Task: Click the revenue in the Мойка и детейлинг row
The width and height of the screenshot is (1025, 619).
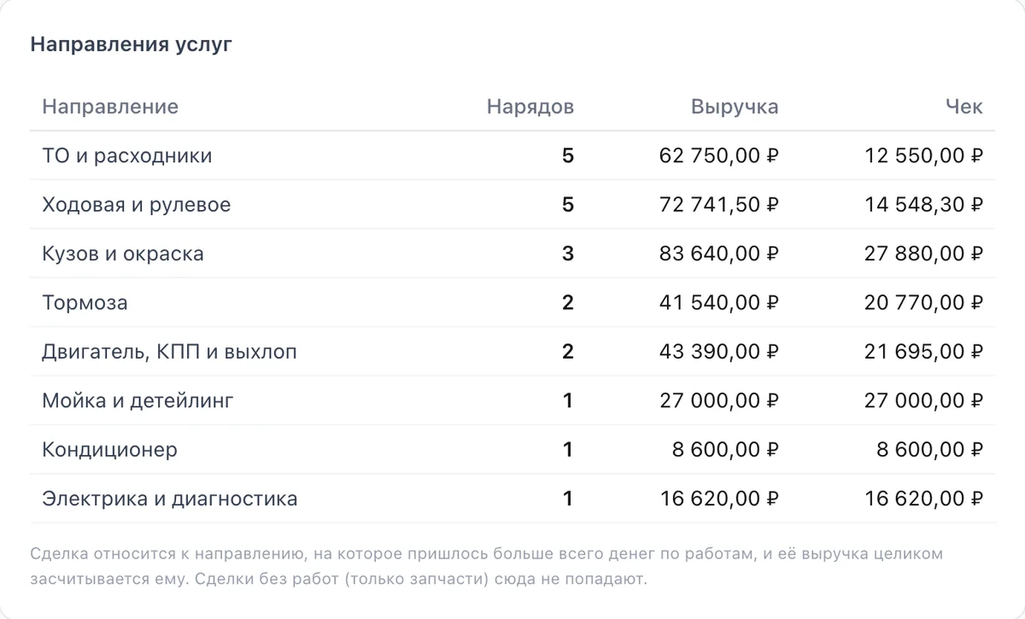Action: (719, 400)
